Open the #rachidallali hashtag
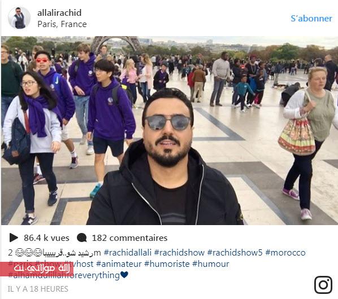 [x=128, y=253]
